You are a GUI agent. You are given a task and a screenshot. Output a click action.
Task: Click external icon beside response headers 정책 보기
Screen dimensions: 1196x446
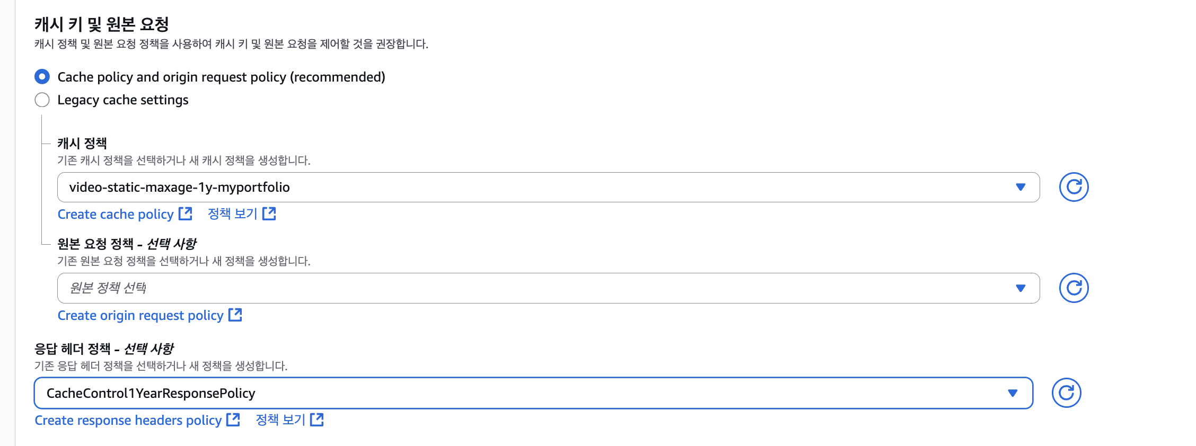317,420
